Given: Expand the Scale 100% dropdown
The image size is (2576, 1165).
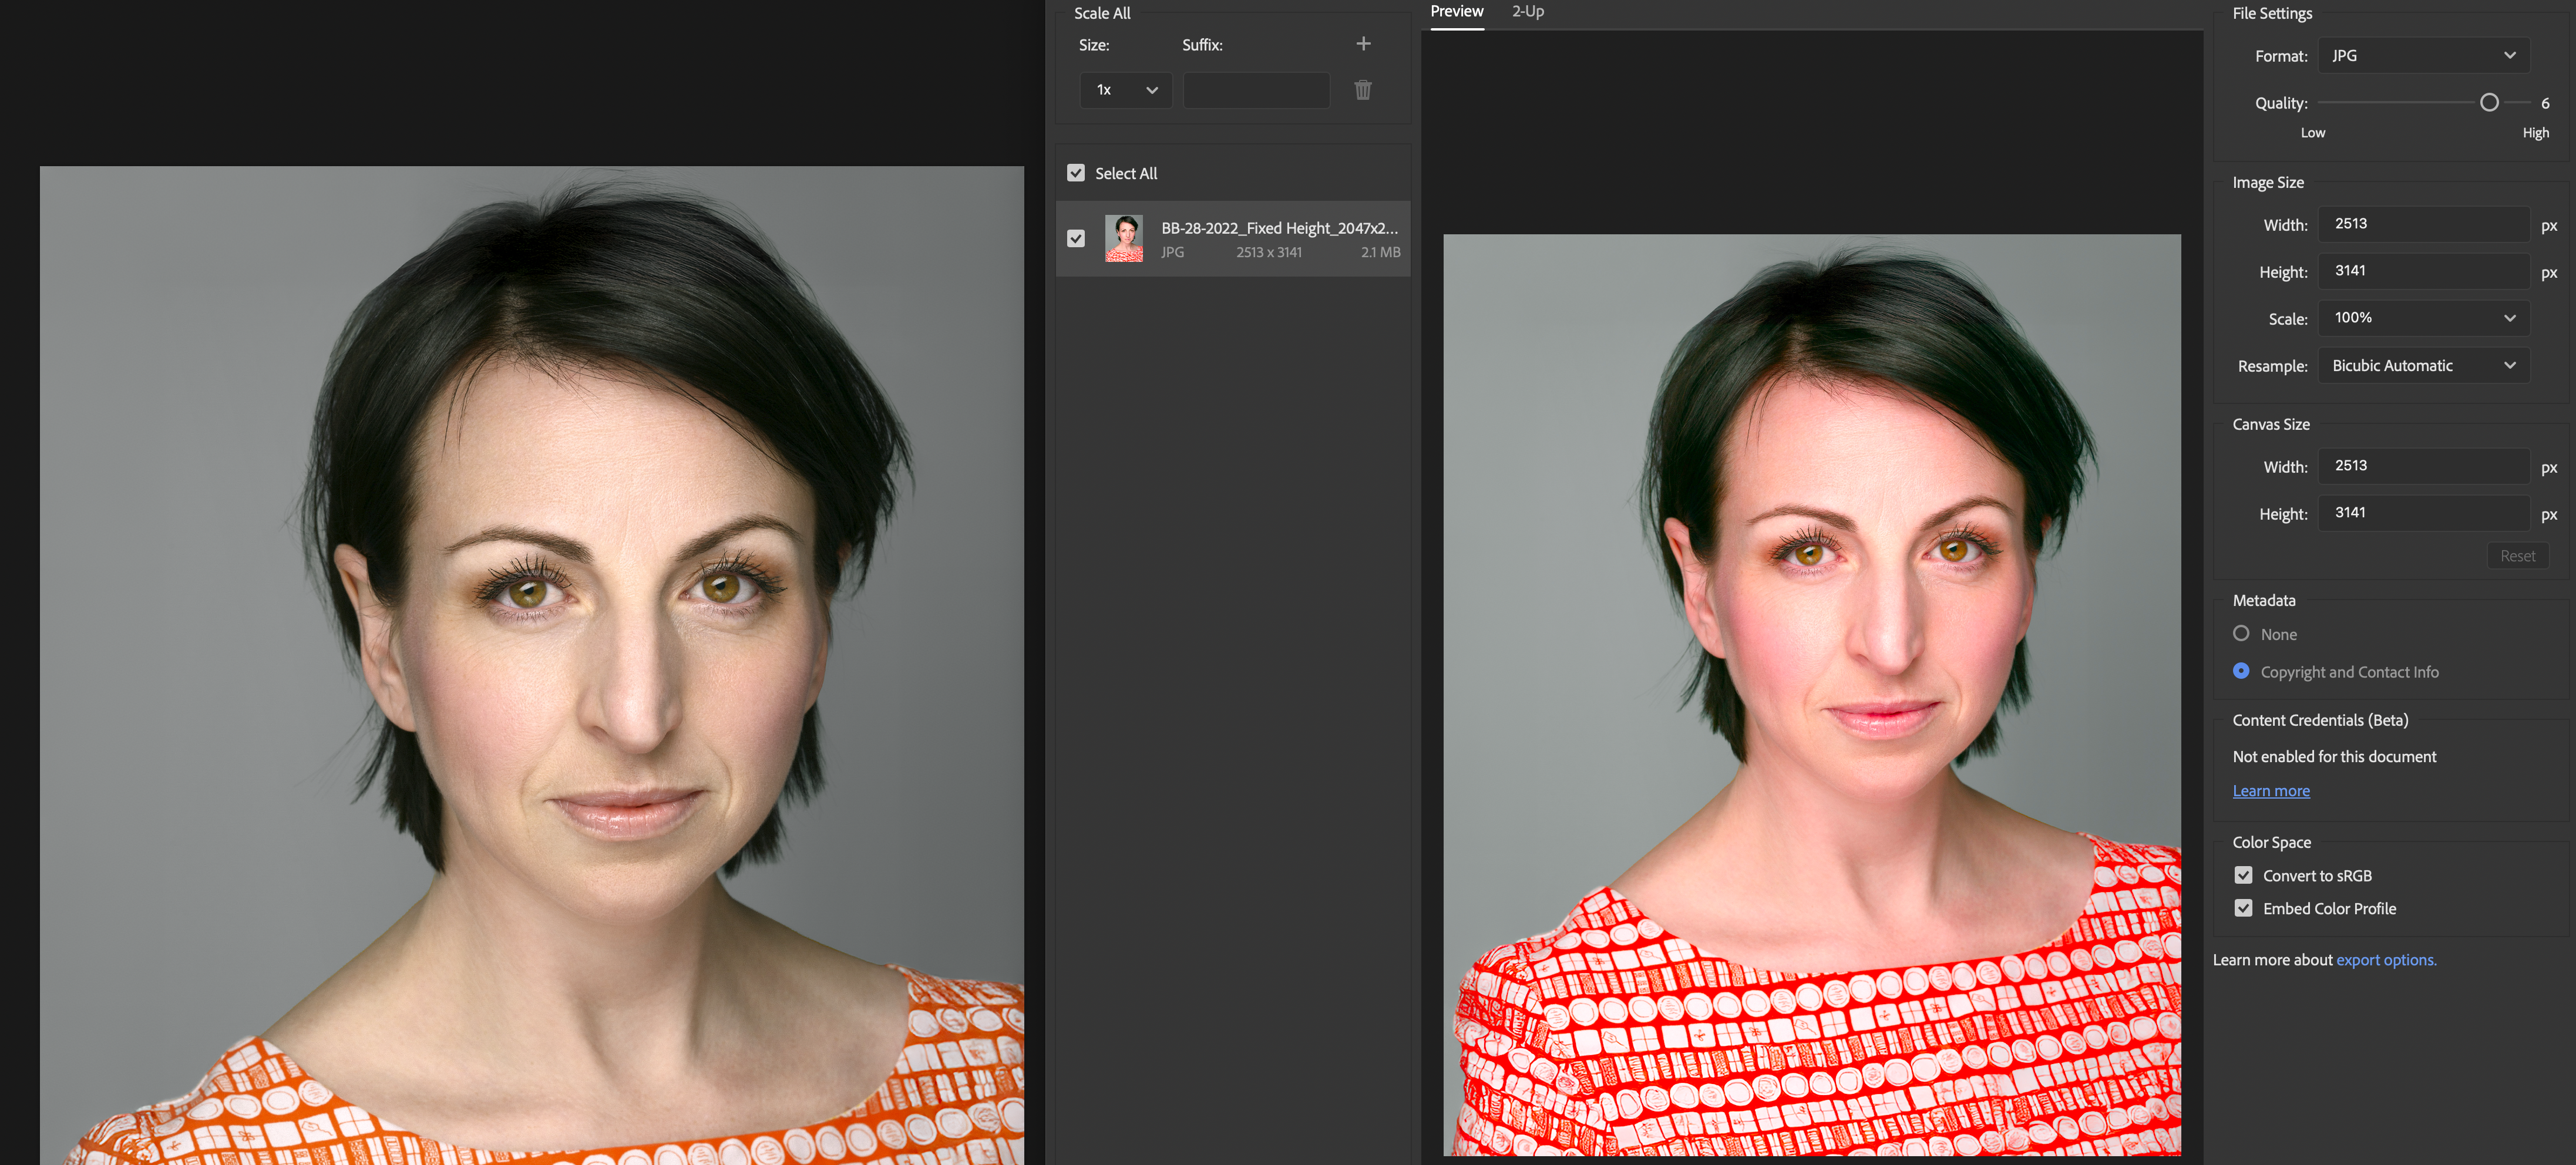Looking at the screenshot, I should 2423,318.
